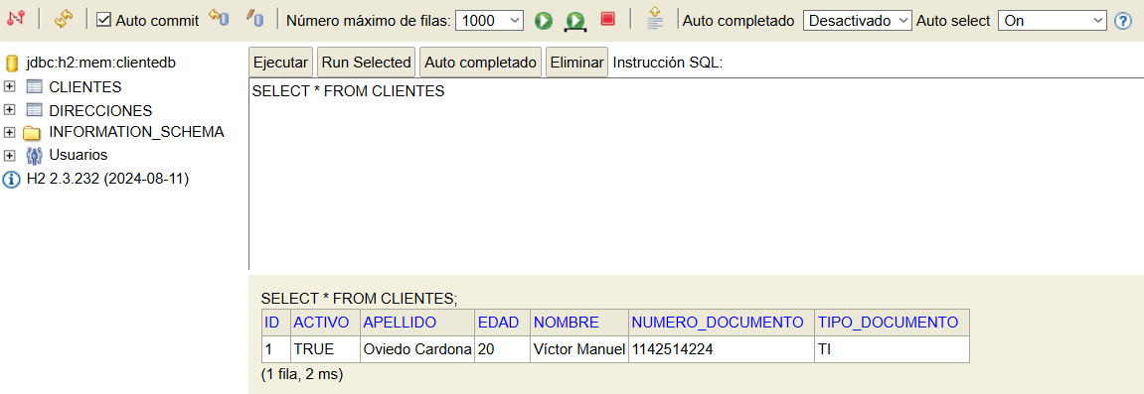Click the Refresh icon in the toolbar
The image size is (1144, 394).
coord(64,19)
